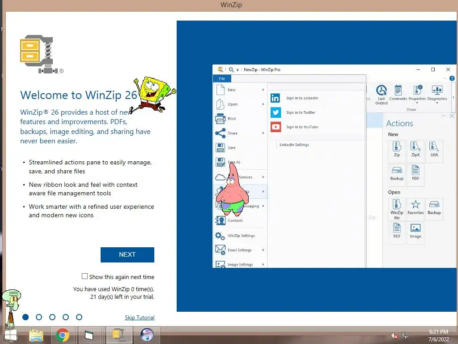Click the Skip Tutorial link
The image size is (458, 344).
coord(140,318)
